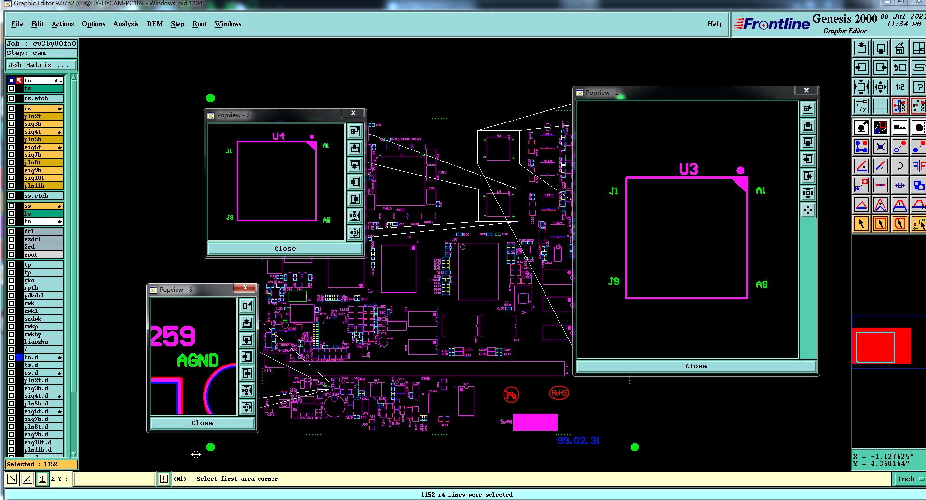Toggle checkbox for layer bs
Viewport: 926px width, 500px height.
click(x=12, y=214)
